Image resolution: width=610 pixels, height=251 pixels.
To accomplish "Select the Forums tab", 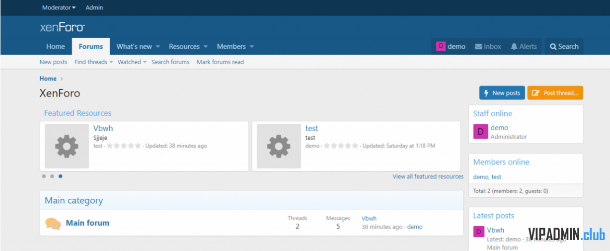I will point(91,46).
